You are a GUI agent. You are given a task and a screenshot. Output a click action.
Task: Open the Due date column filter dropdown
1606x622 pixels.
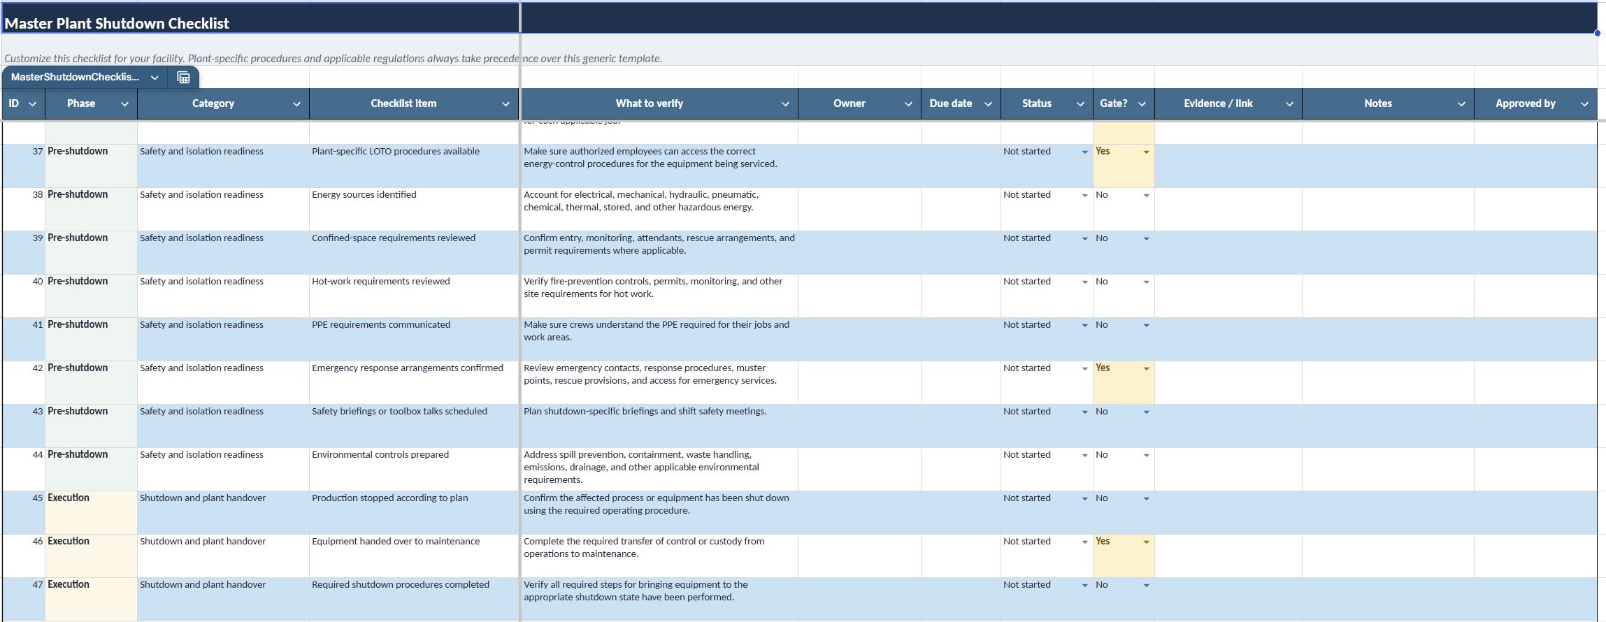pos(988,104)
